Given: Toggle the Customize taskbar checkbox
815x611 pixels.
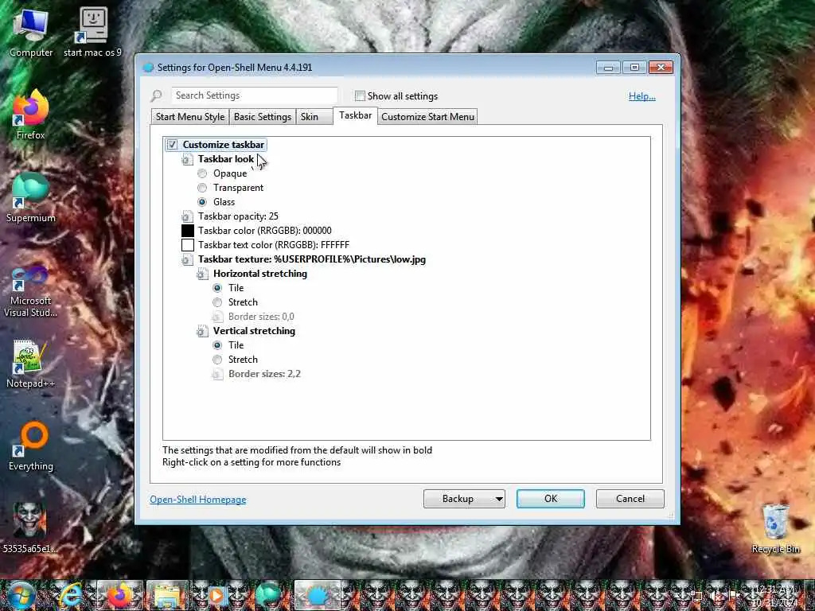Looking at the screenshot, I should click(172, 145).
